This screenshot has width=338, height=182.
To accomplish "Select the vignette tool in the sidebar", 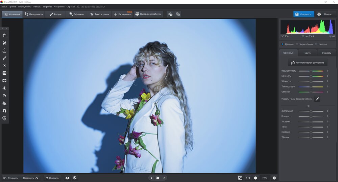I will (4, 81).
